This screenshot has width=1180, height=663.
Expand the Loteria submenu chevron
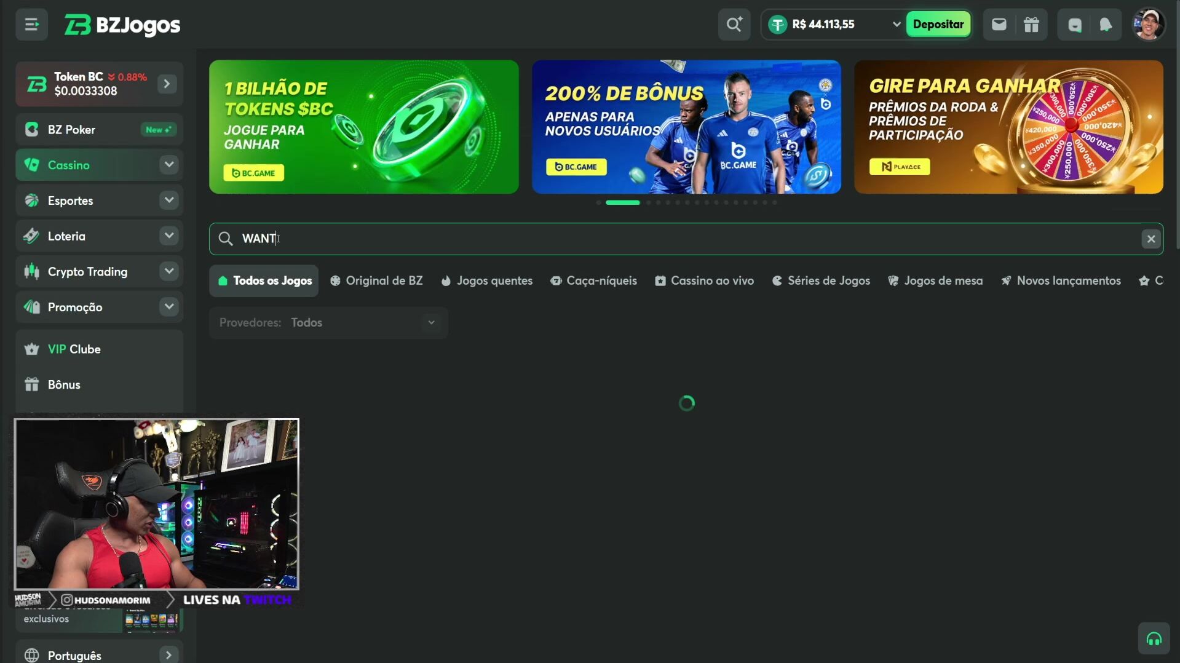tap(168, 236)
